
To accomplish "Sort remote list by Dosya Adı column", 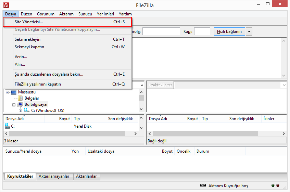I will pyautogui.click(x=161, y=119).
